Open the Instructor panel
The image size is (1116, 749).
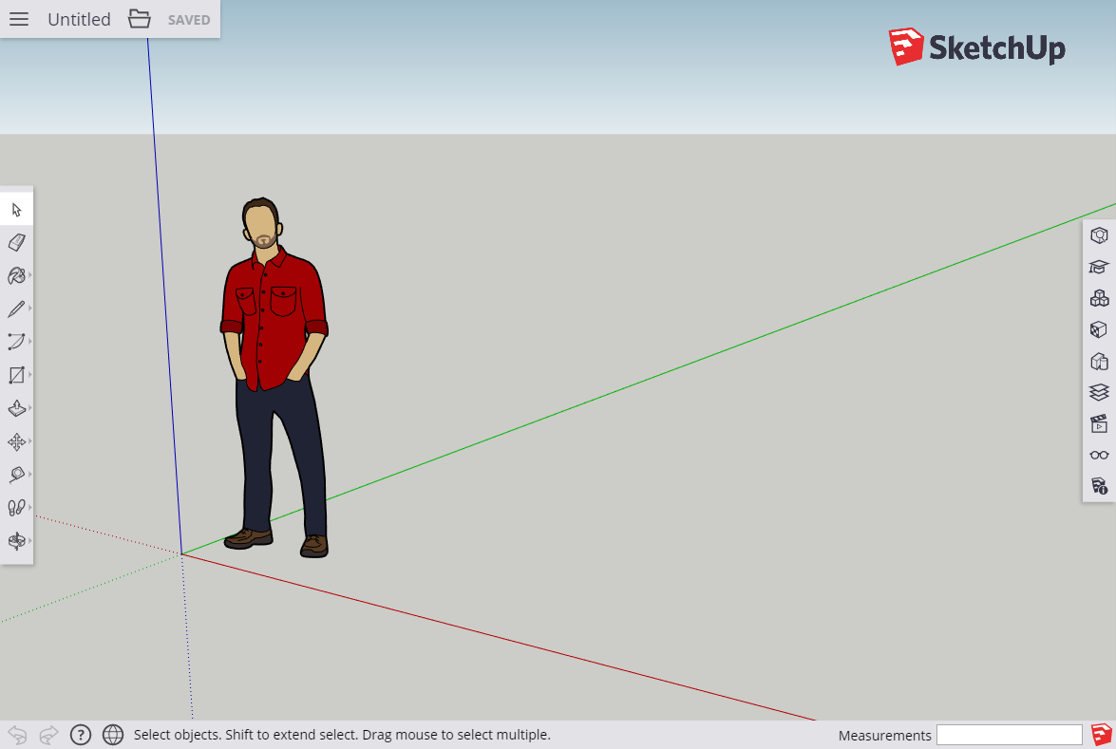click(1099, 267)
